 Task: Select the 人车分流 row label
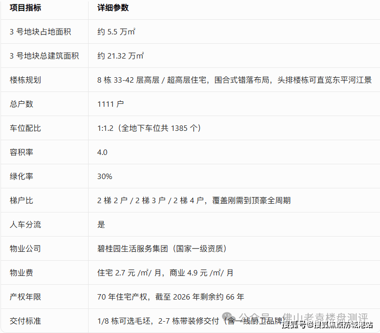click(25, 224)
